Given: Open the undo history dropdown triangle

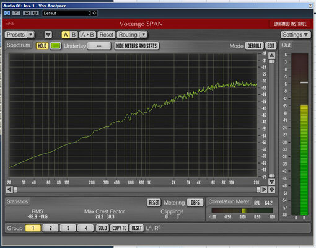Looking at the screenshot, I should pyautogui.click(x=48, y=35).
